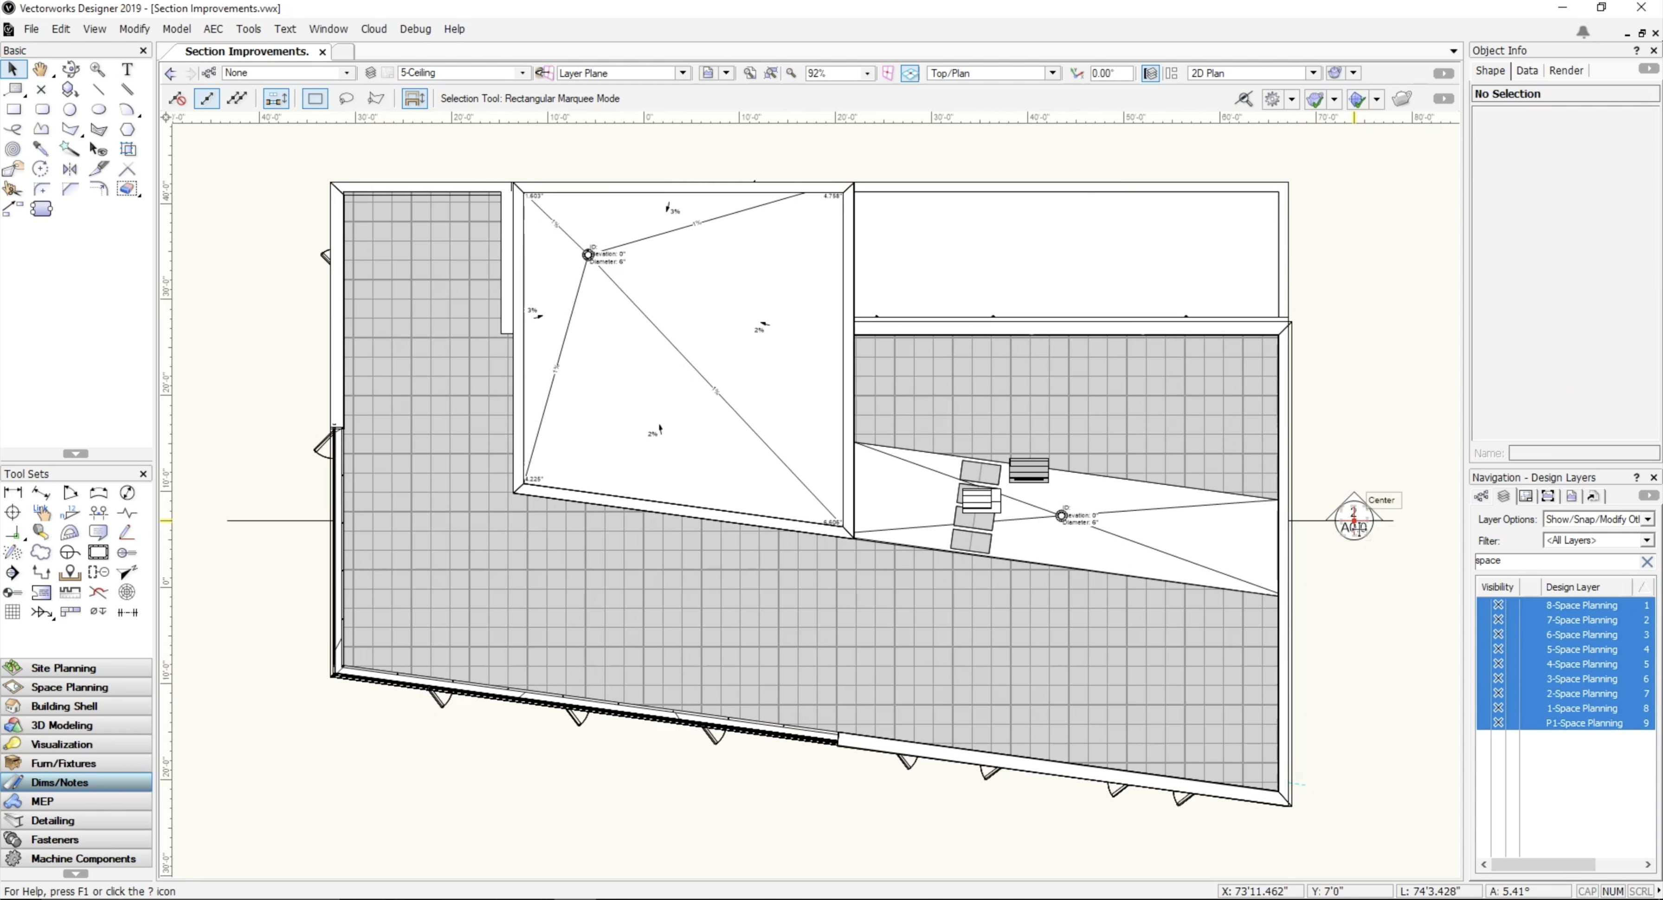Select the Revision Cloud tool in Tool Sets
The image size is (1663, 900).
tap(41, 552)
